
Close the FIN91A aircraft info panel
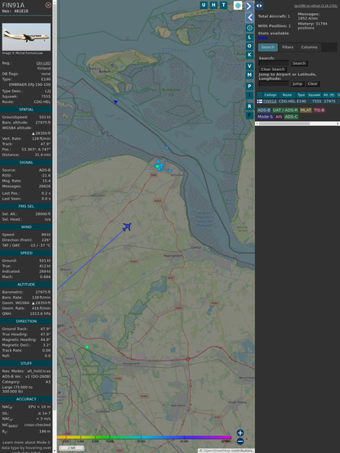click(48, 5)
